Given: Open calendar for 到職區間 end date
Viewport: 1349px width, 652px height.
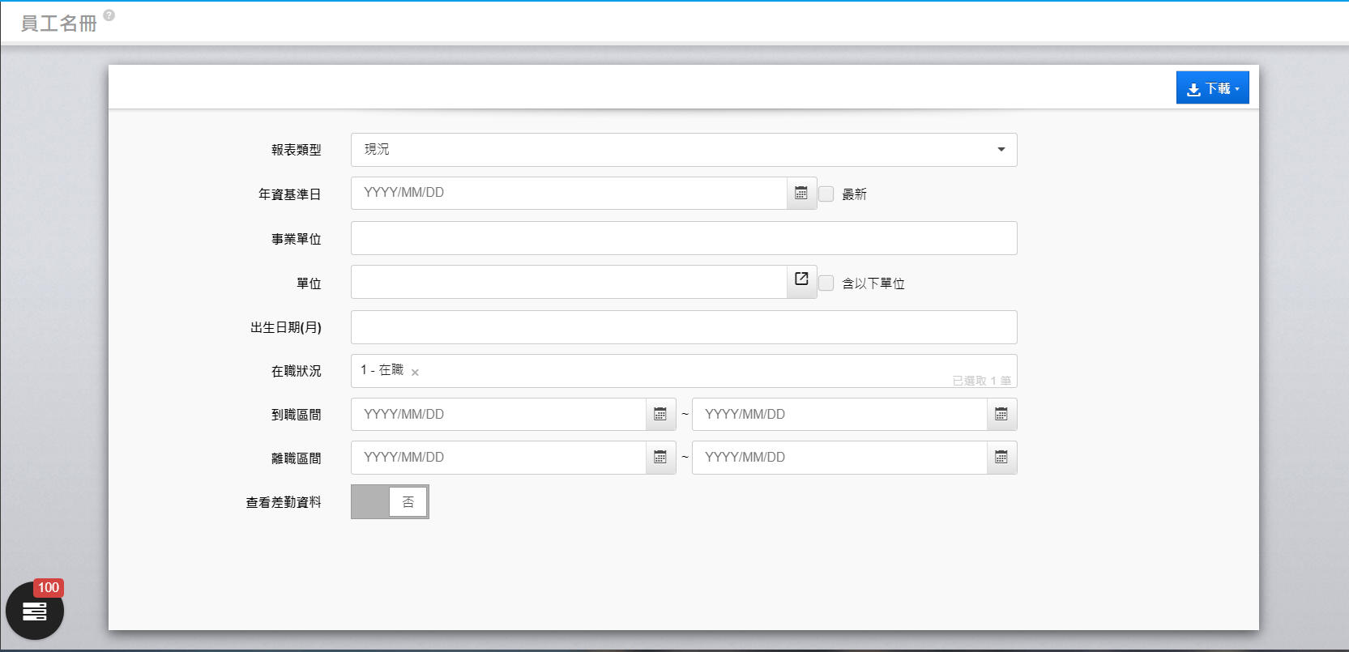Looking at the screenshot, I should (x=1001, y=415).
